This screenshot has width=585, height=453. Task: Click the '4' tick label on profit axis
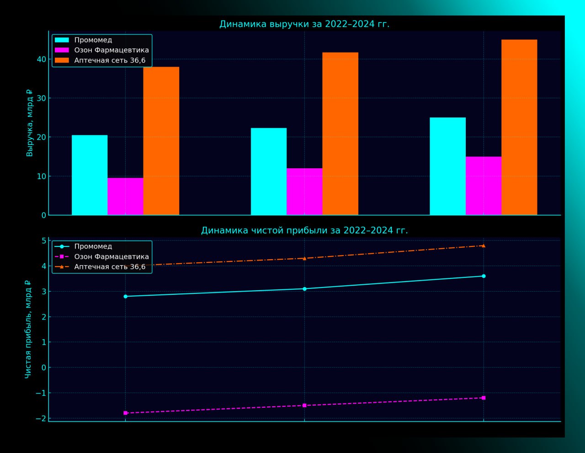pos(44,266)
